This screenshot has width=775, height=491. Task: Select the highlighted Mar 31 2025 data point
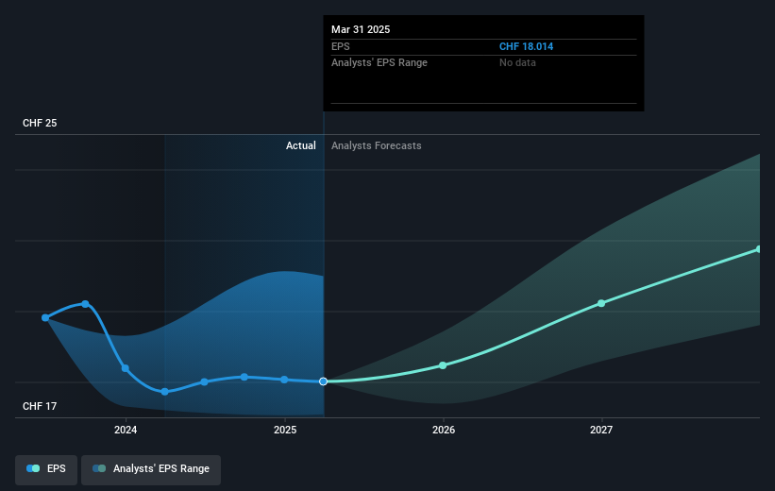323,381
